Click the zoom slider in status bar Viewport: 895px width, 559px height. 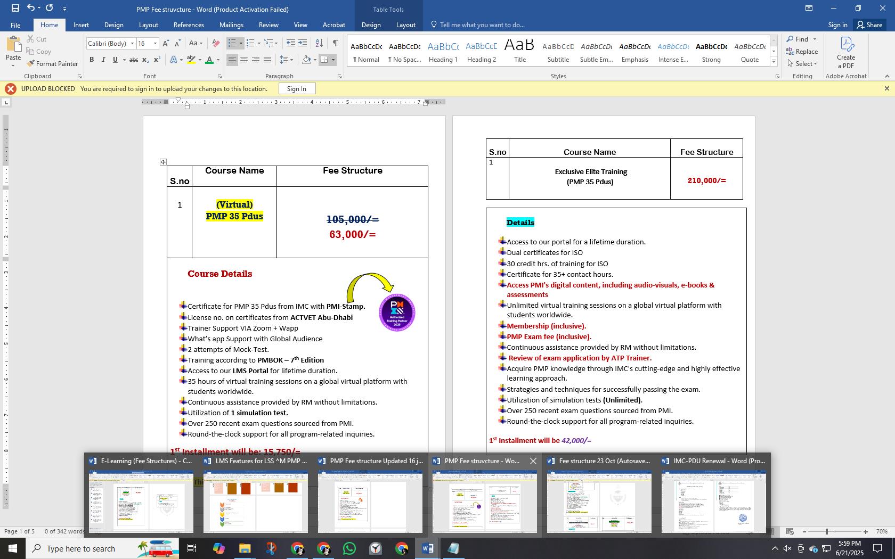point(835,531)
